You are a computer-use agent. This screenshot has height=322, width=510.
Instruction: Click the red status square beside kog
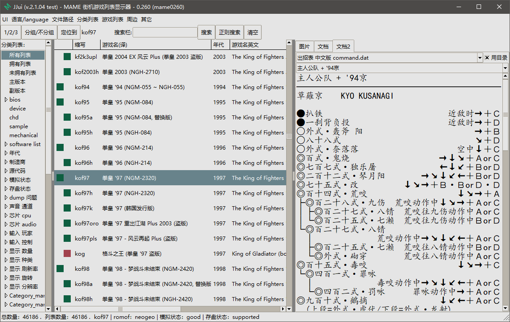click(x=67, y=253)
